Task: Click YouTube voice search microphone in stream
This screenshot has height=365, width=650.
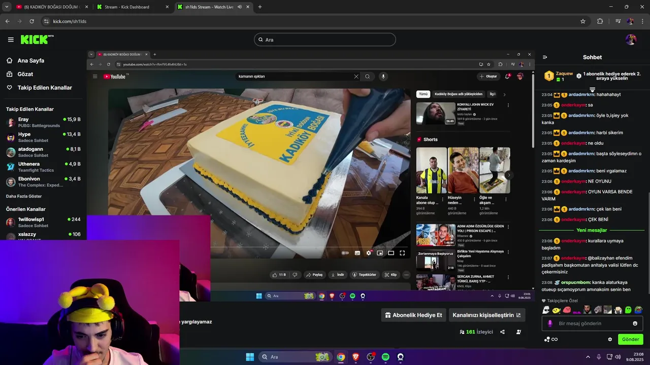Action: pos(383,77)
